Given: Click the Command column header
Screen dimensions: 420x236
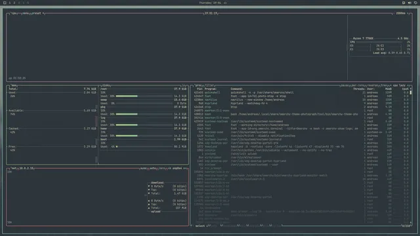Looking at the screenshot, I should [237, 89].
